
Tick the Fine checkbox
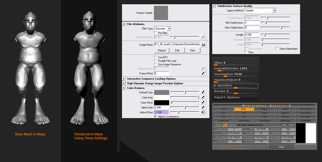tap(246, 52)
